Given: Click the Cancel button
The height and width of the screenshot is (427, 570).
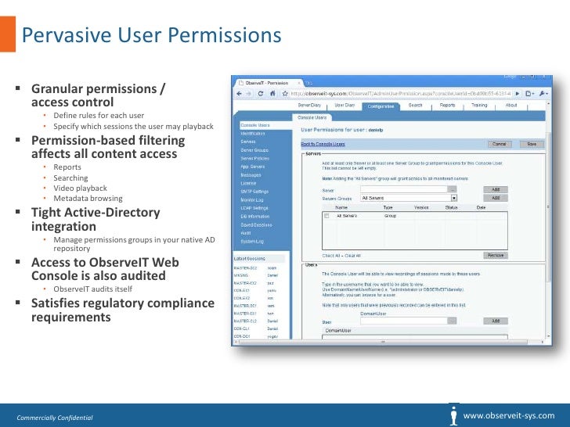Looking at the screenshot, I should pos(499,144).
